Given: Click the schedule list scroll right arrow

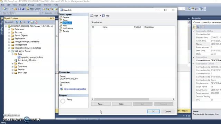Looking at the screenshot, I should [173, 99].
